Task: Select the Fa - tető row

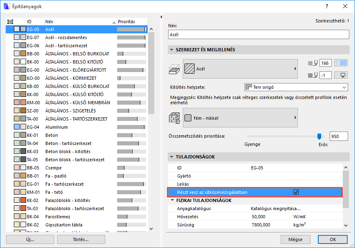Action: [x=77, y=192]
